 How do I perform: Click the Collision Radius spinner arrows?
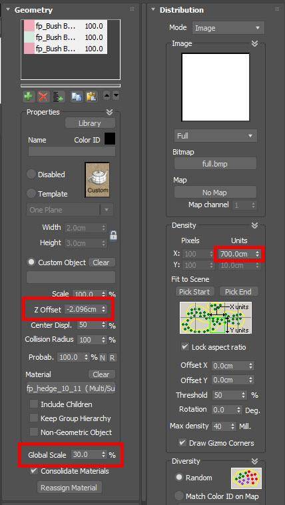click(x=103, y=340)
